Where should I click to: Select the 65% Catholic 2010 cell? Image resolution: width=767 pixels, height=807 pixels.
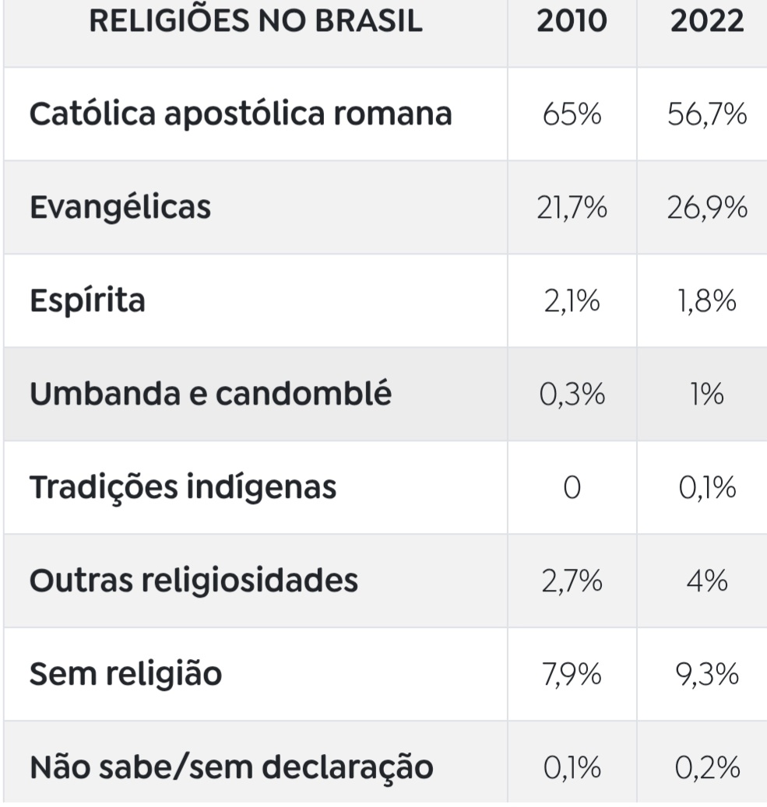click(572, 114)
